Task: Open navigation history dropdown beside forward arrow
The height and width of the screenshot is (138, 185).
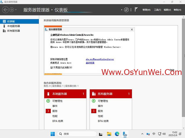Action: click(16, 10)
